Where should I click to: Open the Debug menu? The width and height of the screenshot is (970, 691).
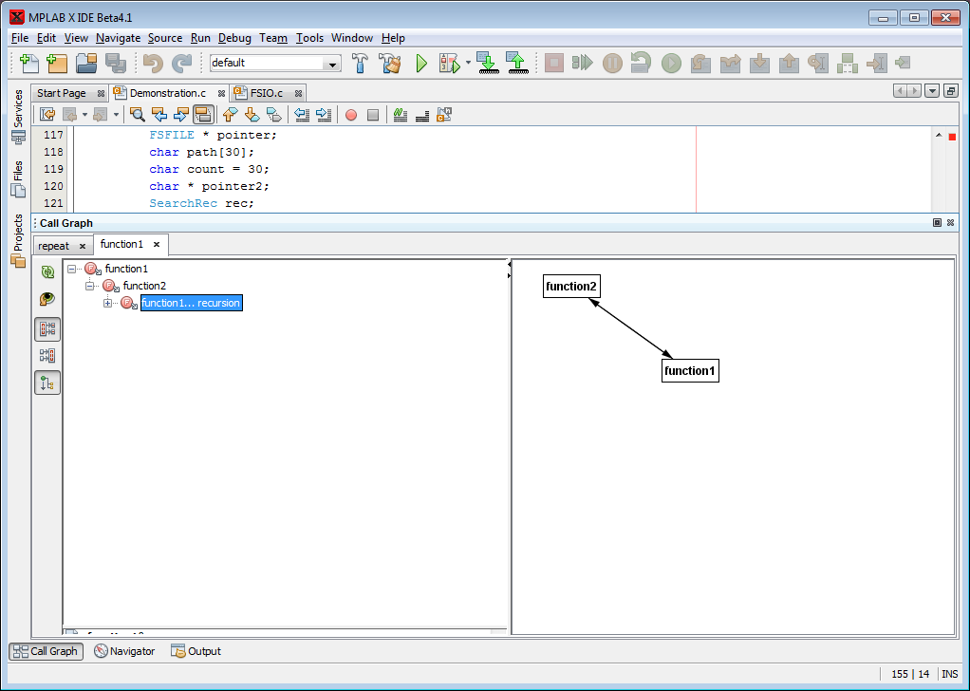pos(234,38)
